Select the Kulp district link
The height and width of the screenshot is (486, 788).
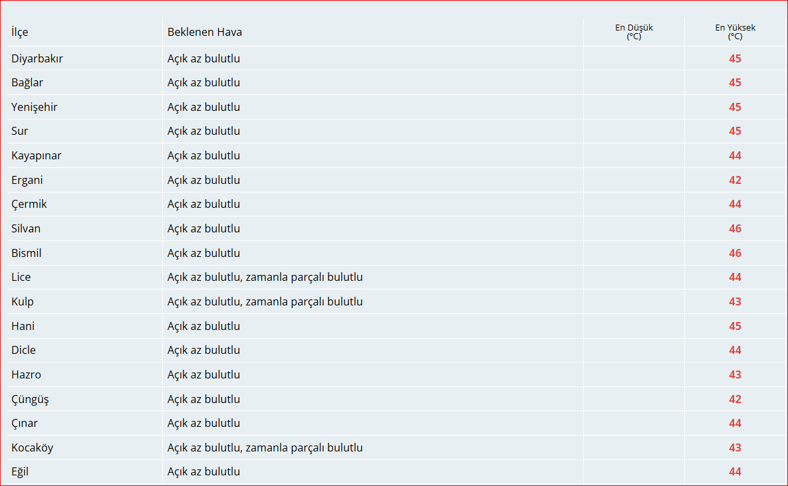tap(22, 301)
